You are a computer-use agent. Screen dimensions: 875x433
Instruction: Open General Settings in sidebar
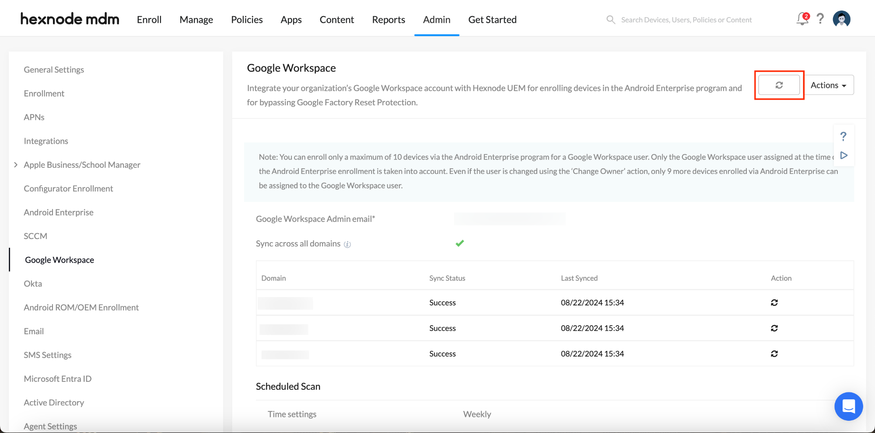click(54, 69)
